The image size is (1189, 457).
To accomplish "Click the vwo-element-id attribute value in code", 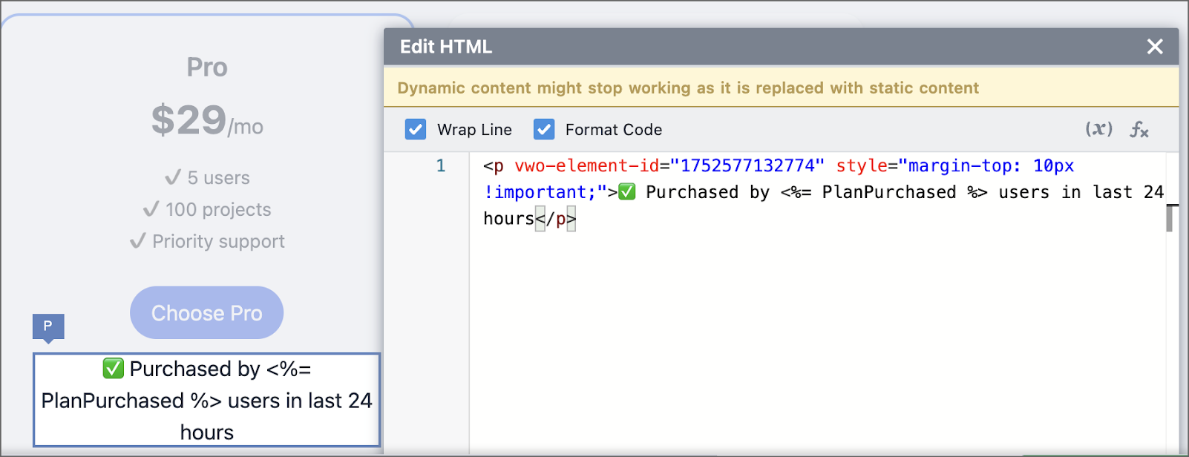I will (x=747, y=165).
